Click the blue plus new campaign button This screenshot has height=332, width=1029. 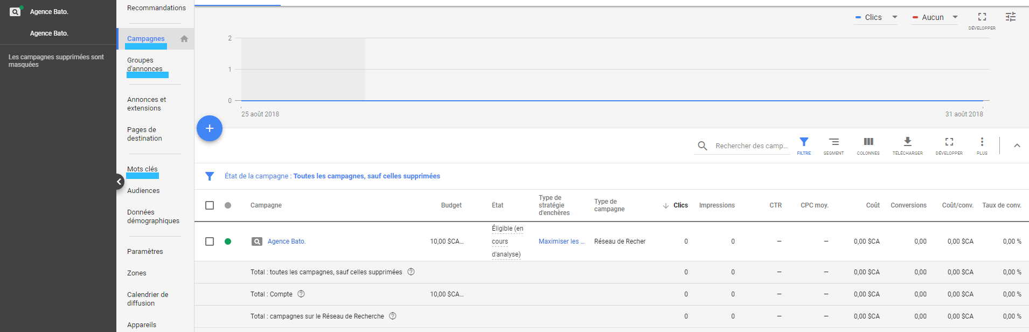[210, 128]
